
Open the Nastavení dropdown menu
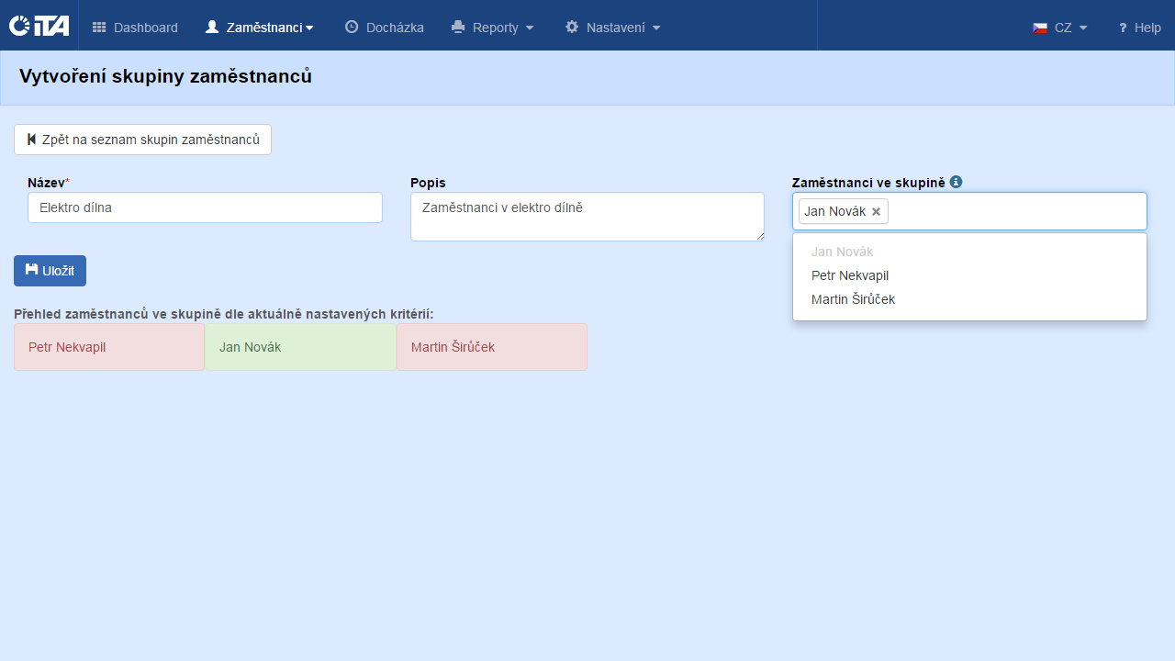tap(613, 28)
